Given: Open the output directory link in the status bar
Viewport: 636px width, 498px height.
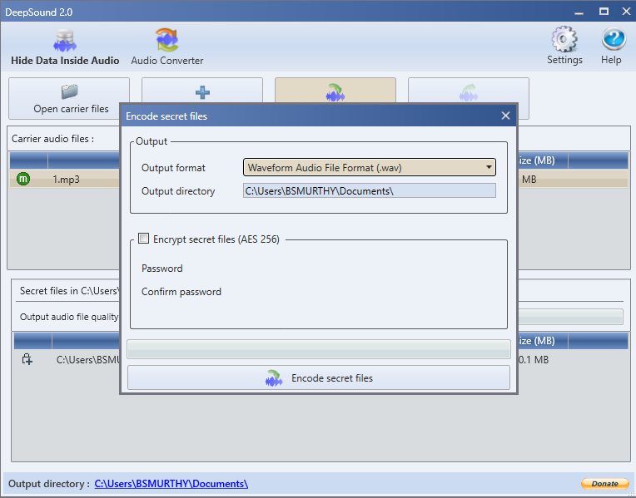Looking at the screenshot, I should pos(171,484).
